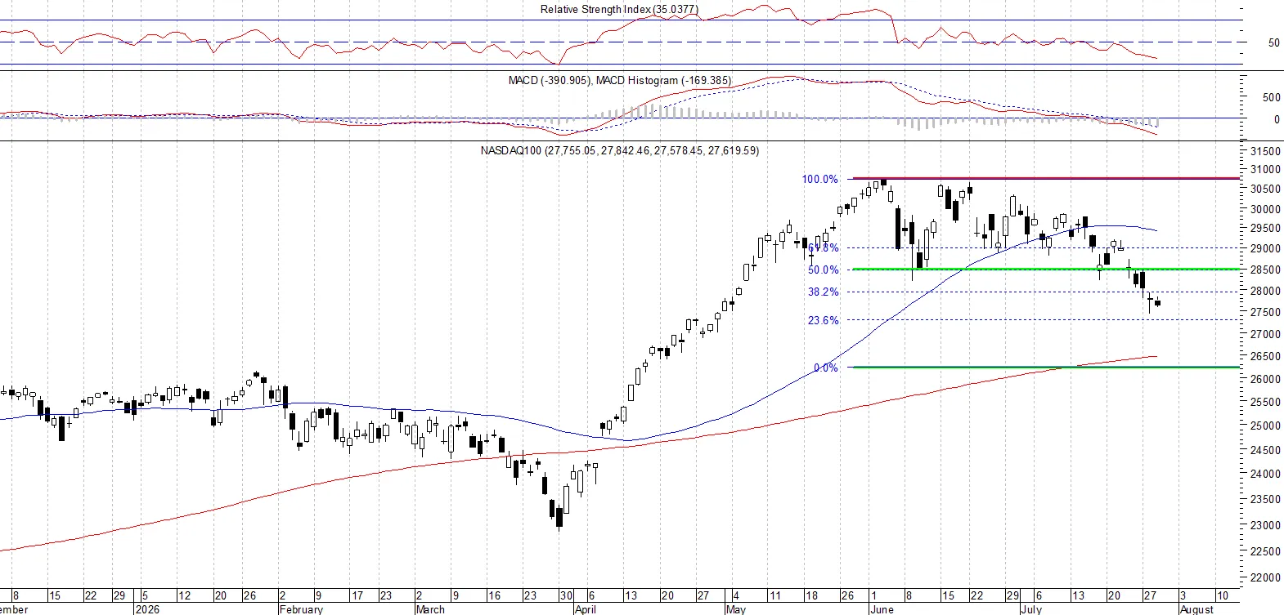Click the 23000 price axis label
The image size is (1284, 615).
(1265, 526)
